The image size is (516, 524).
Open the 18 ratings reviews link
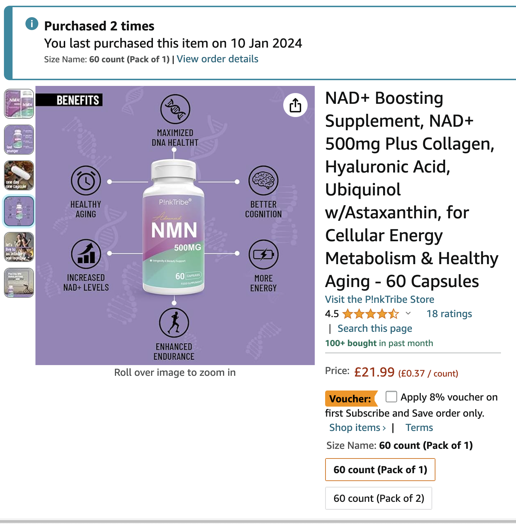pos(449,314)
